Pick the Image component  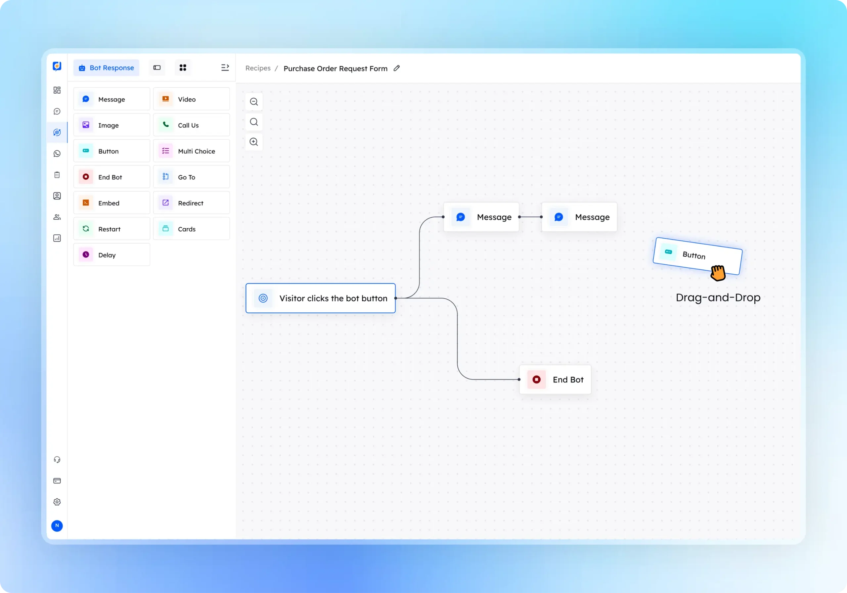pyautogui.click(x=112, y=125)
